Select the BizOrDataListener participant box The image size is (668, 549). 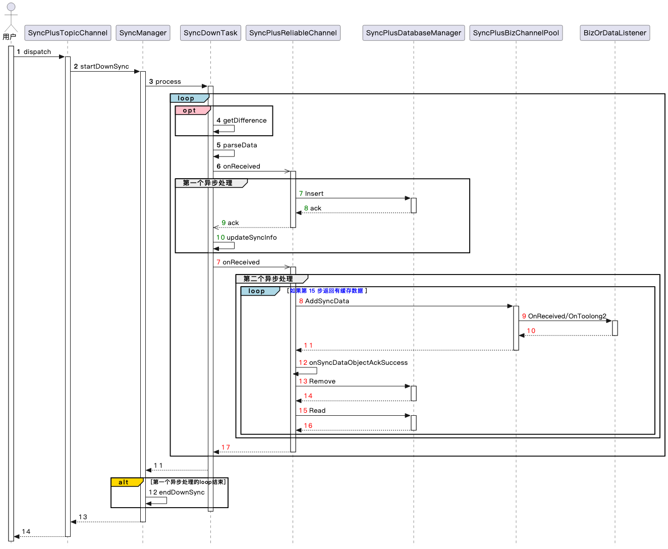click(615, 33)
